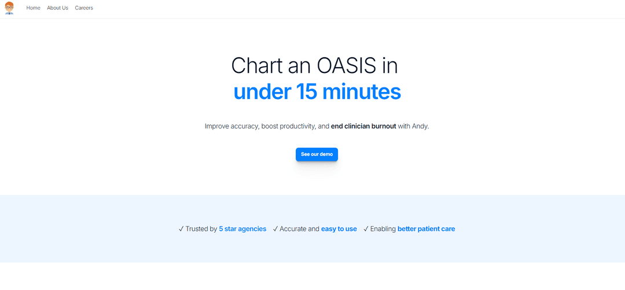Click the bold end clinician burnout text
625x290 pixels.
[x=363, y=126]
